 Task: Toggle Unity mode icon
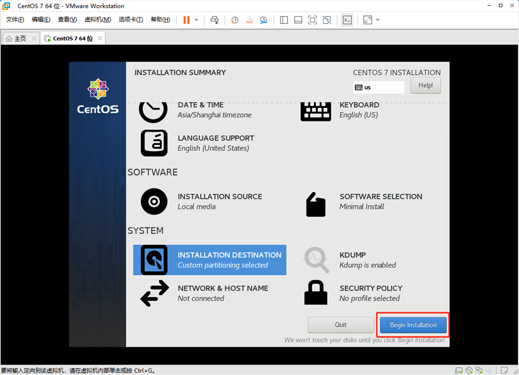click(326, 20)
